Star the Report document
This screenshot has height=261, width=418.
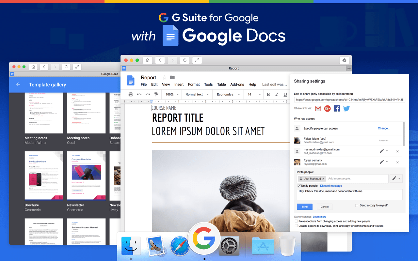165,77
